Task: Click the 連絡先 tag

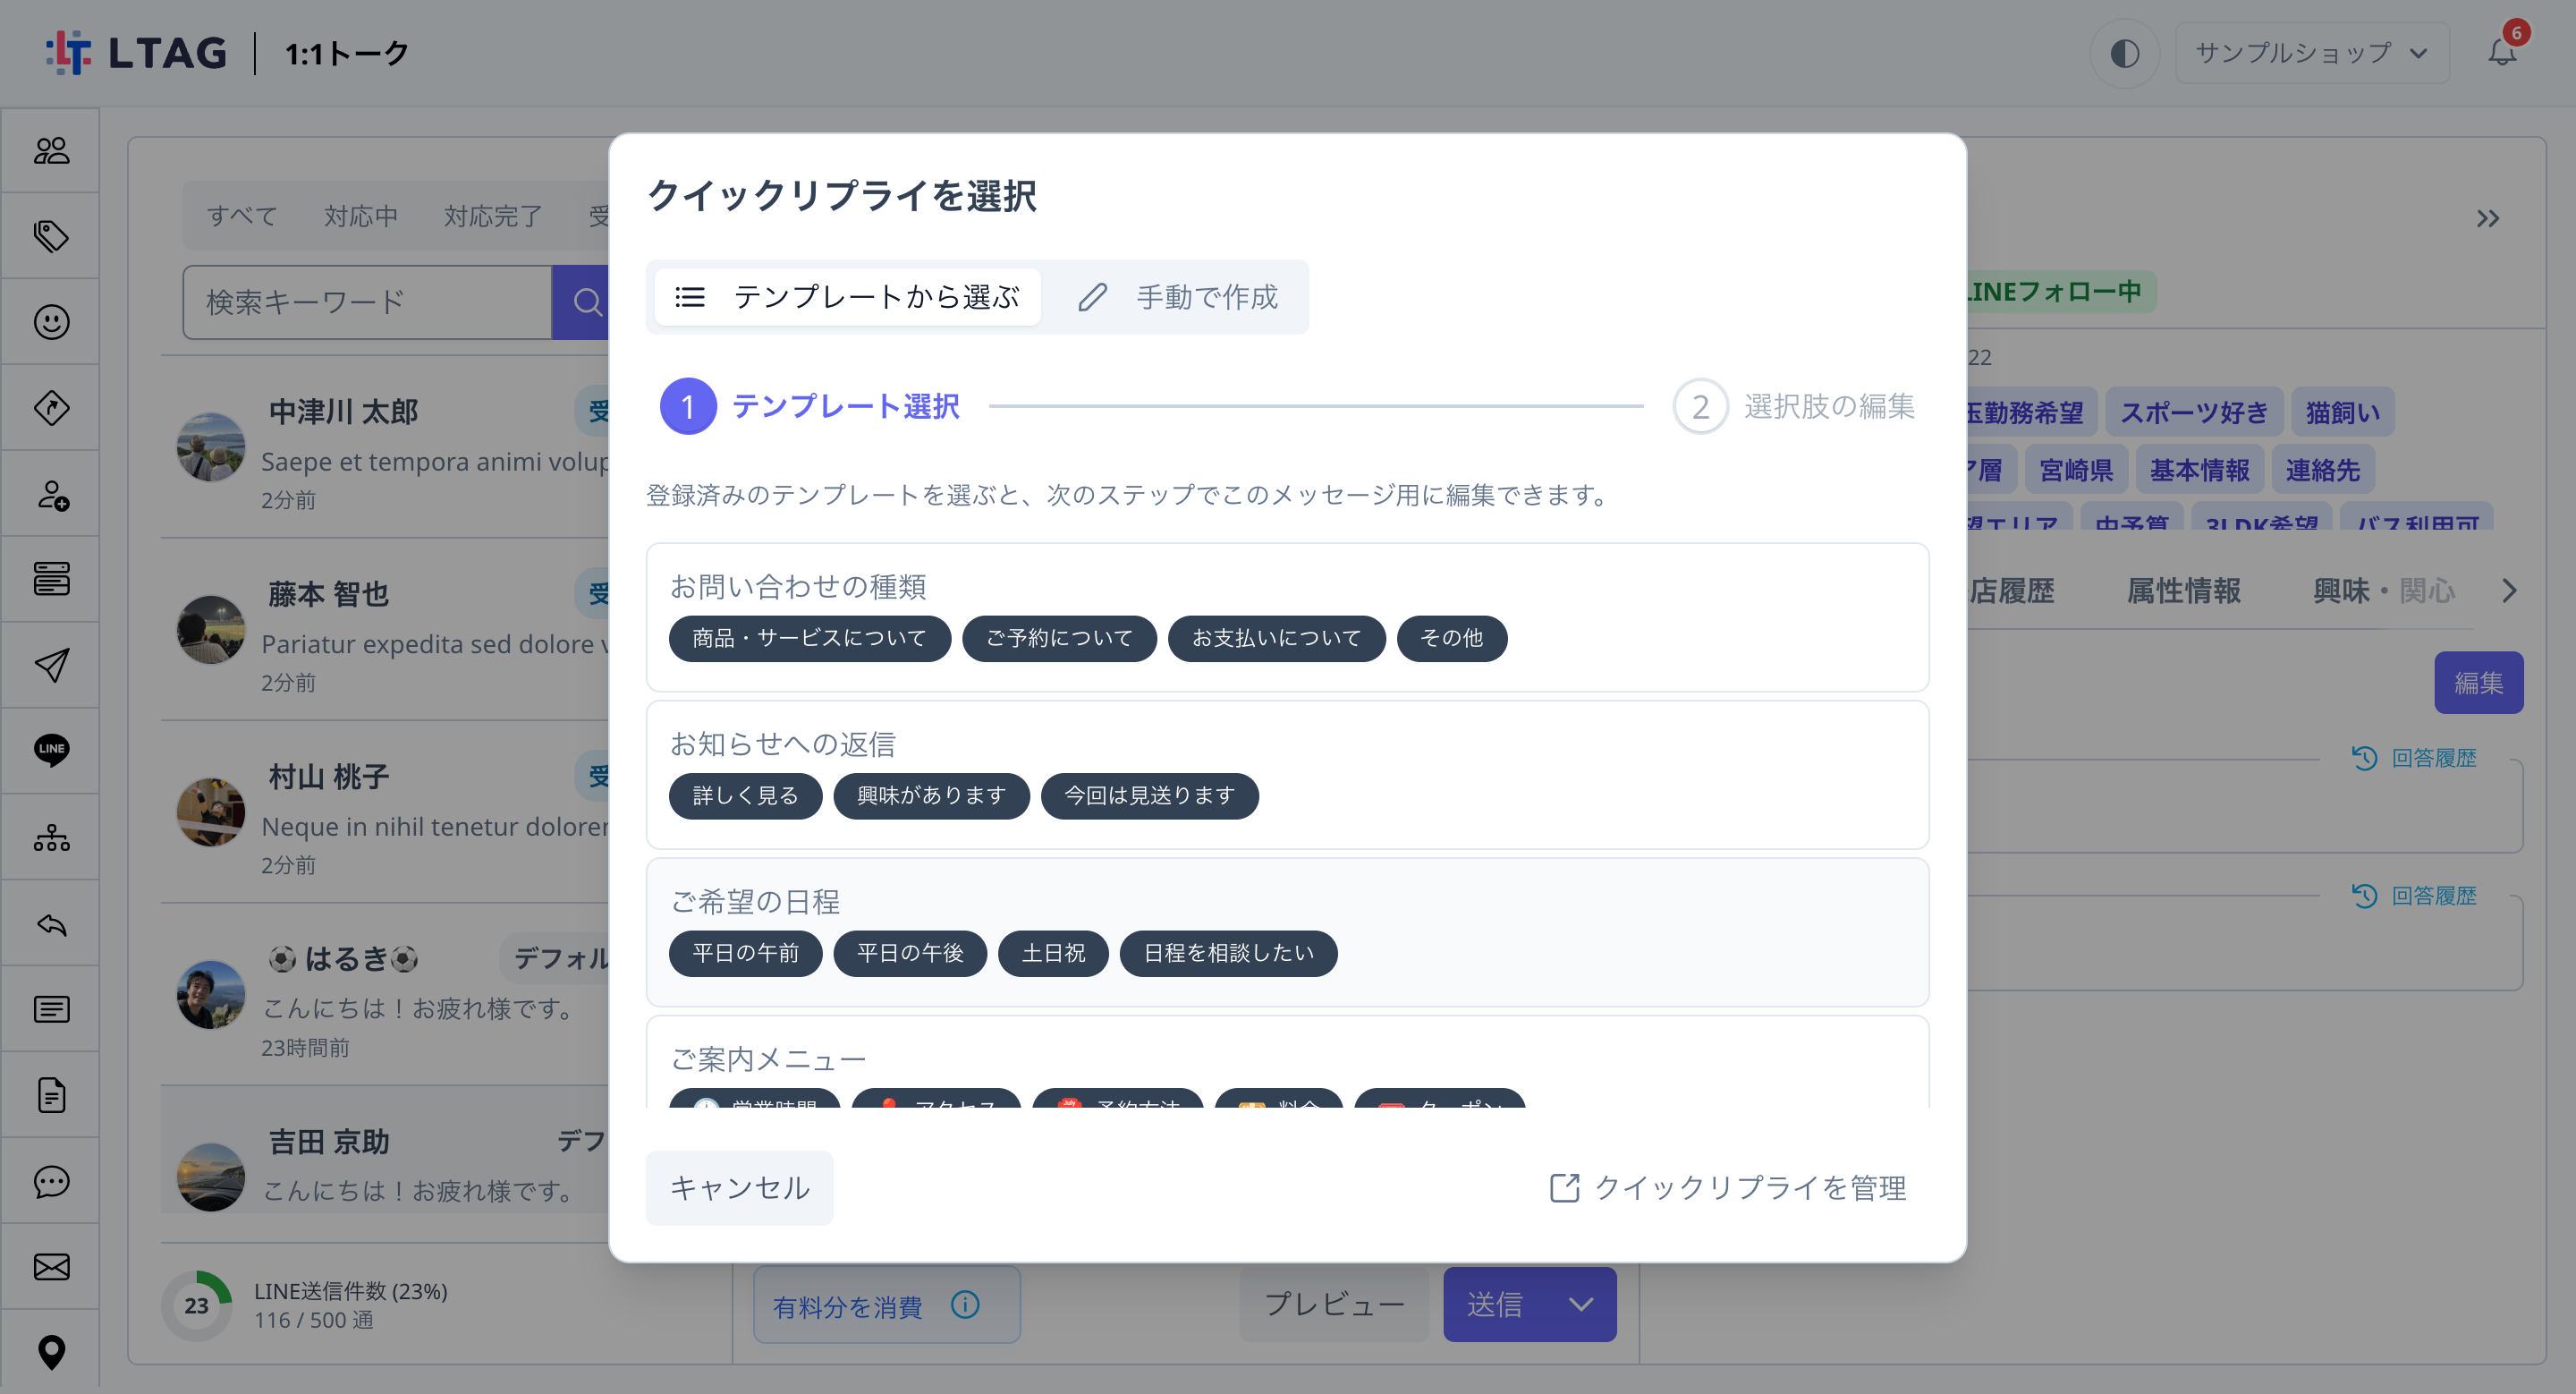Action: [2322, 469]
